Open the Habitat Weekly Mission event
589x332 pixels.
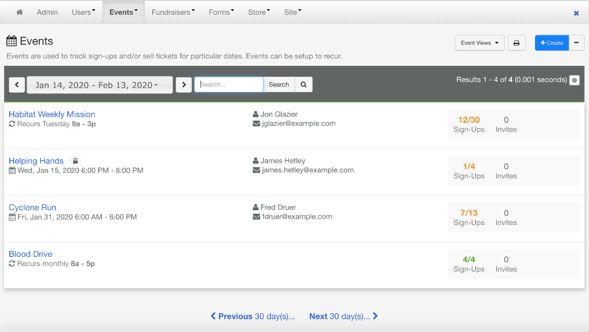pos(52,114)
